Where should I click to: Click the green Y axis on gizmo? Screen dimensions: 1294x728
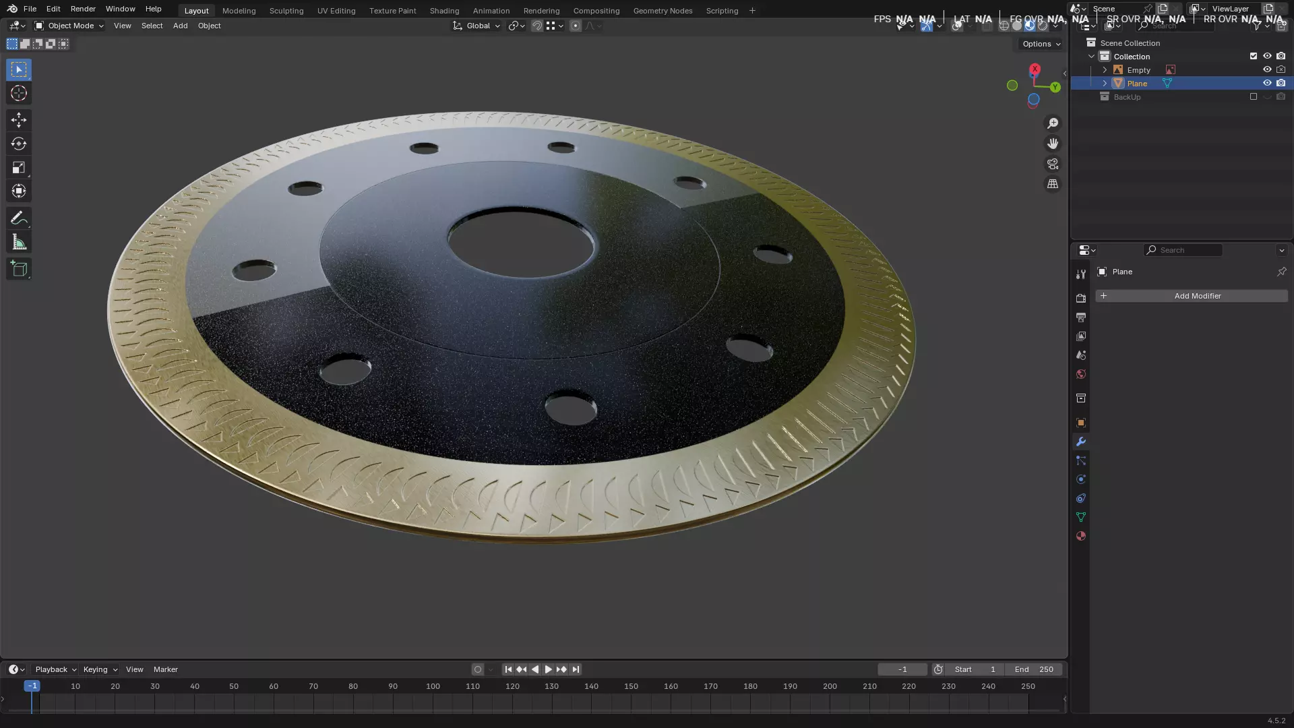click(x=1055, y=87)
